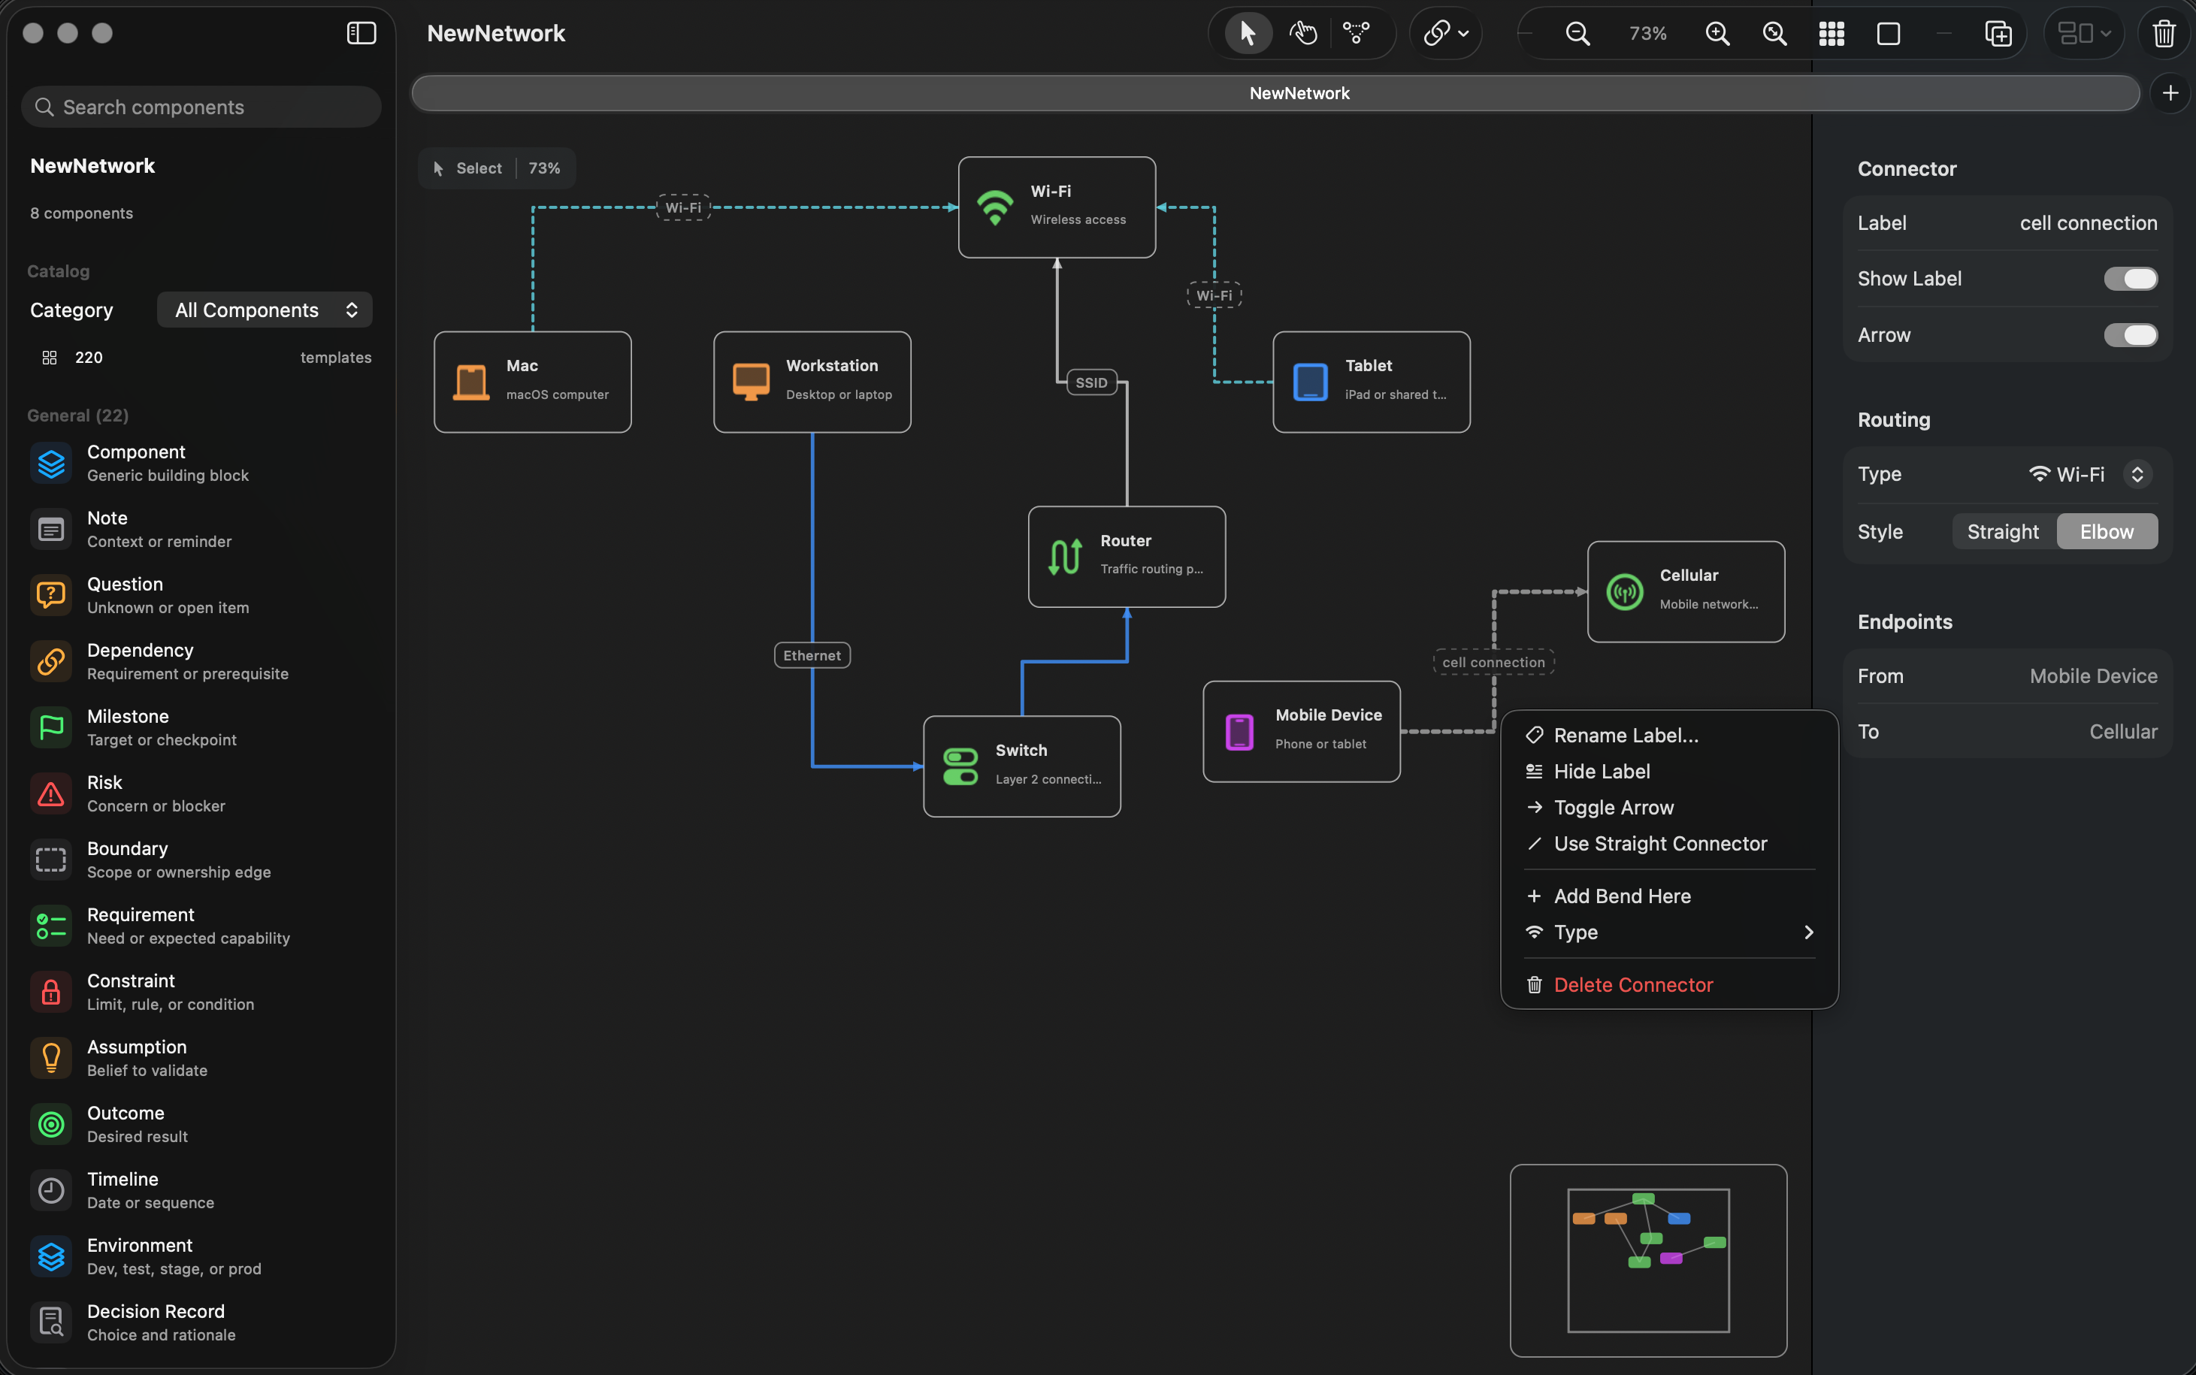Expand the Type submenu arrow

[x=1807, y=932]
